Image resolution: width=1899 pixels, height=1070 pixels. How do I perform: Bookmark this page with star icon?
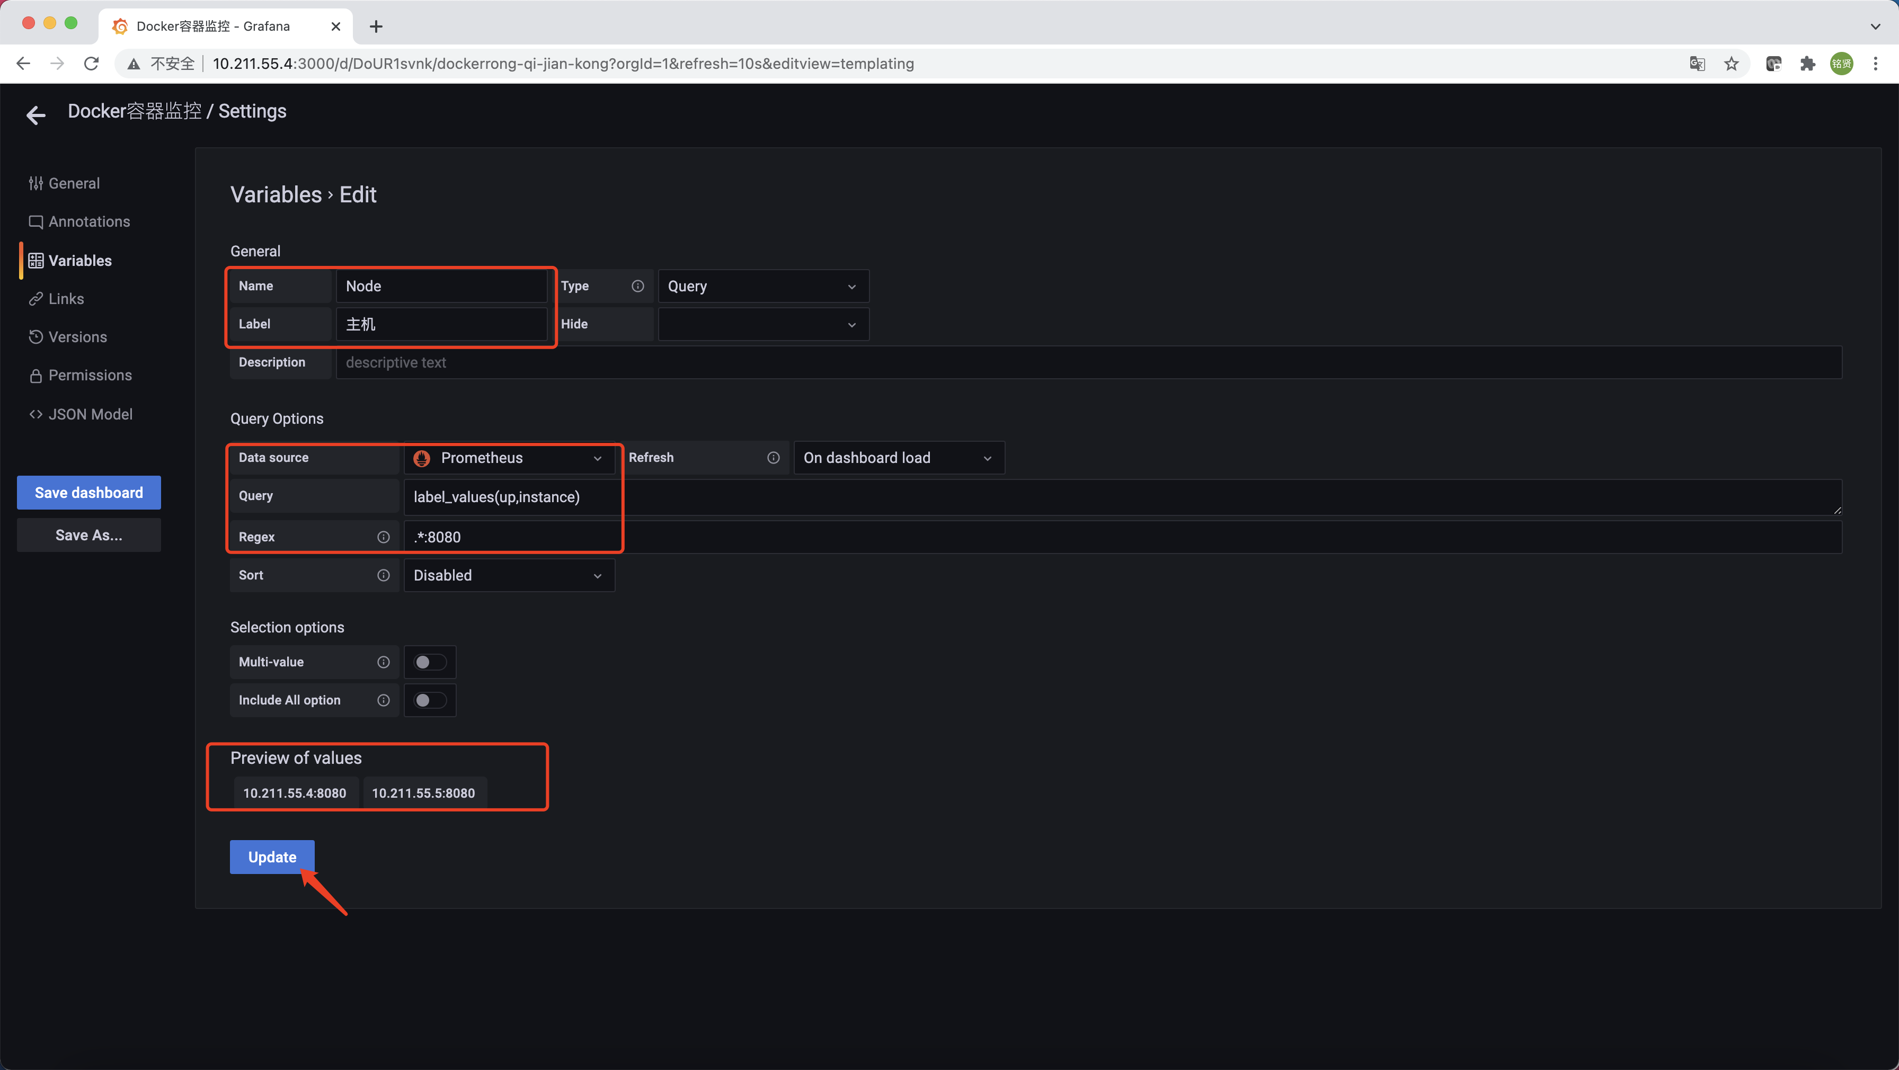point(1732,64)
